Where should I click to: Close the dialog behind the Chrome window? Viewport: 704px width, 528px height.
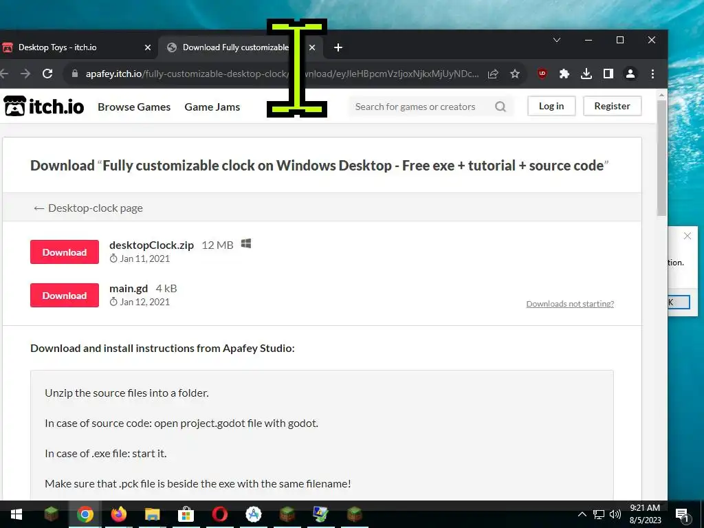(687, 236)
